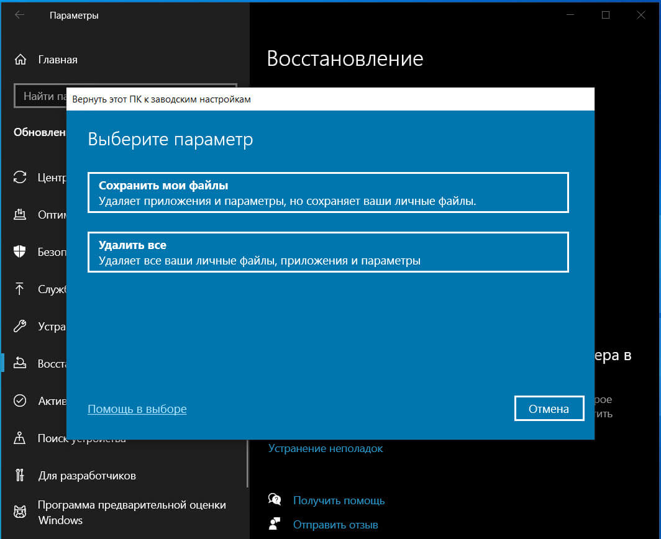The image size is (661, 539).
Task: Click the back arrow in Параметры window
Action: point(20,16)
